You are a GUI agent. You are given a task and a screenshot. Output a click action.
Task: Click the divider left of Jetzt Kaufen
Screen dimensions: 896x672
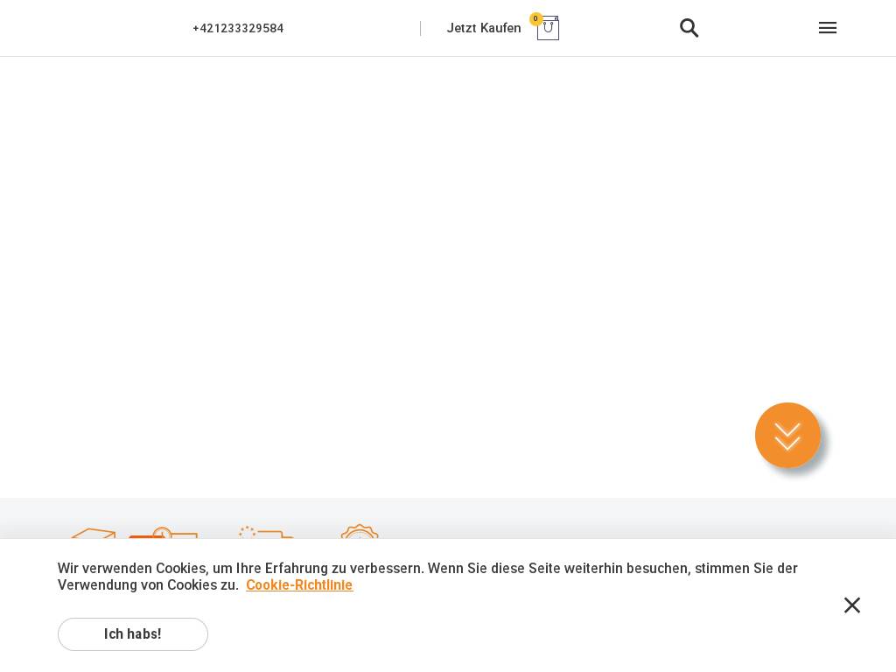[x=421, y=29]
